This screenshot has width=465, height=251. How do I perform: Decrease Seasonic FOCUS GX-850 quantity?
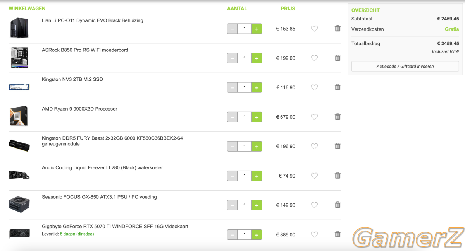(x=232, y=205)
